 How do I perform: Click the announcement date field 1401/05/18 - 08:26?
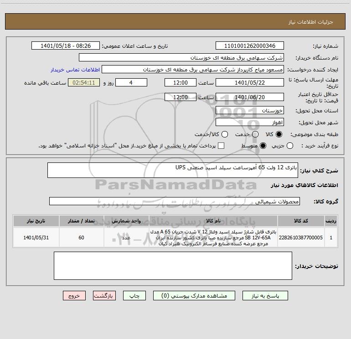[66, 46]
